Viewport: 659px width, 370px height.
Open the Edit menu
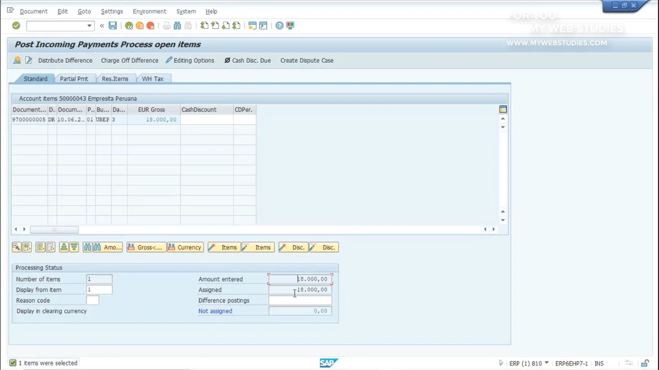[x=63, y=11]
